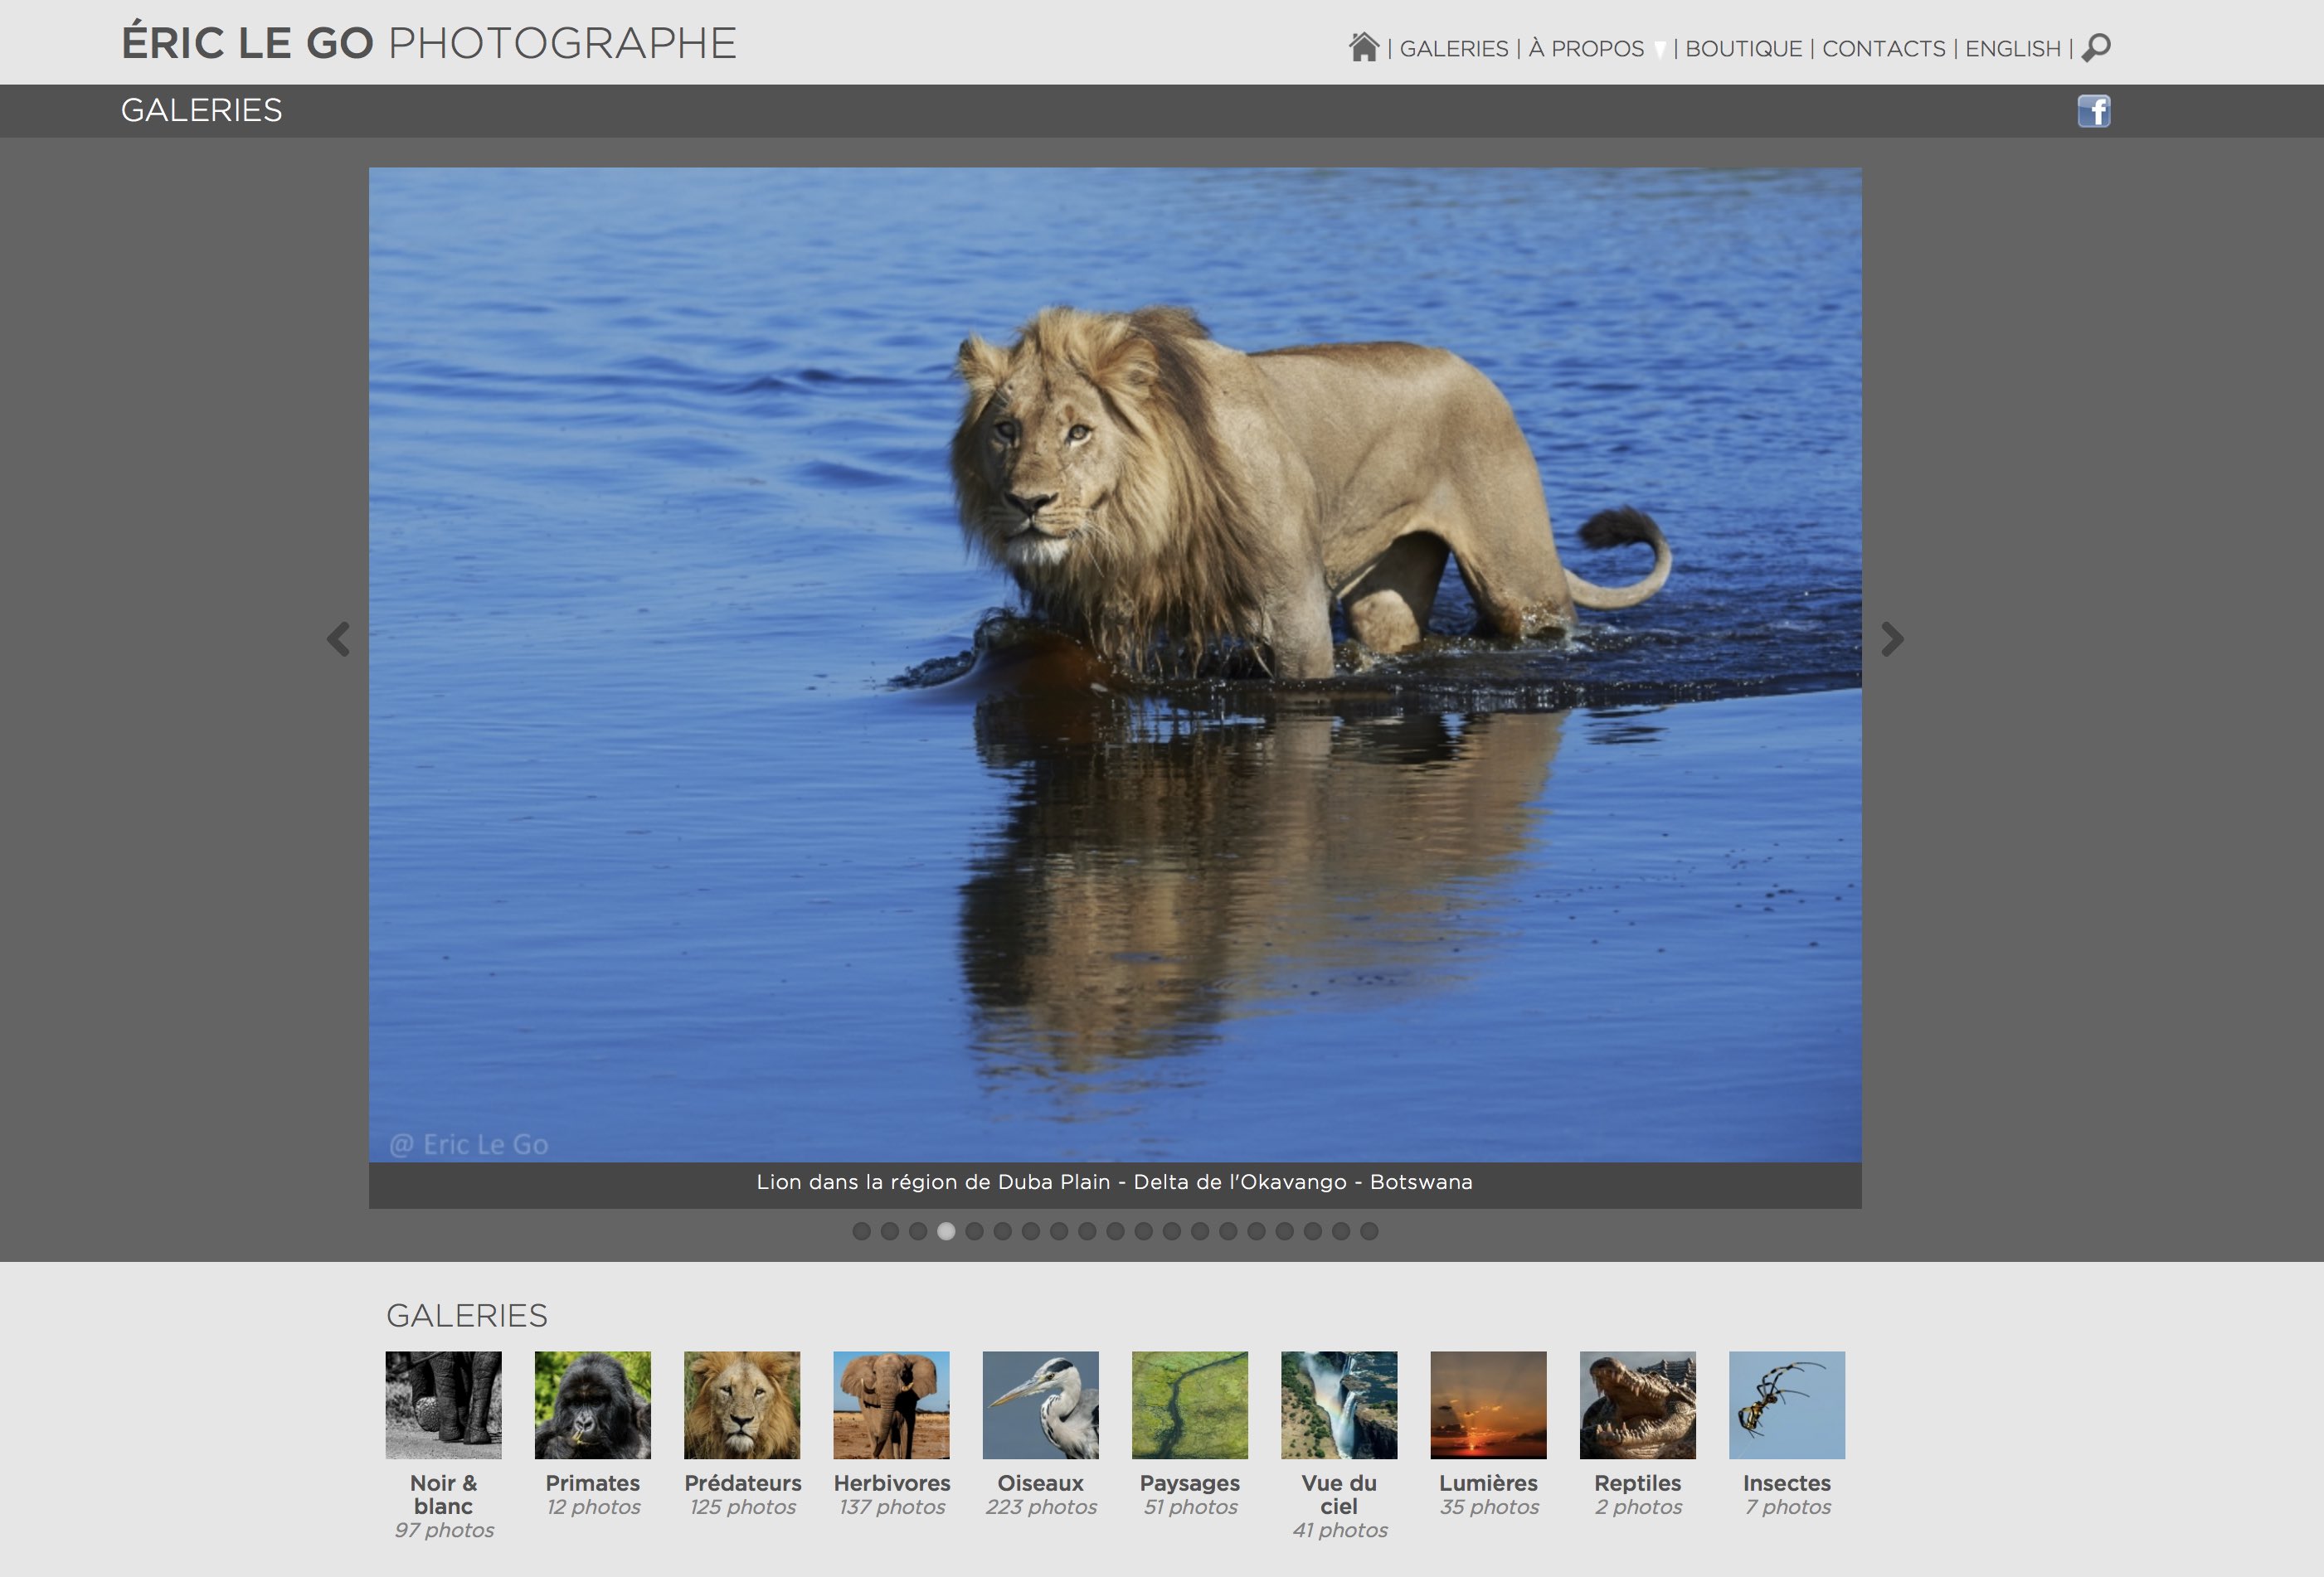This screenshot has width=2324, height=1577.
Task: Select the tenth slideshow dot
Action: coord(1115,1231)
